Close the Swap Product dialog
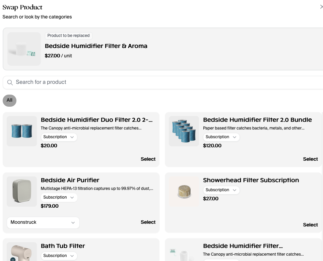Image resolution: width=323 pixels, height=261 pixels. [321, 7]
